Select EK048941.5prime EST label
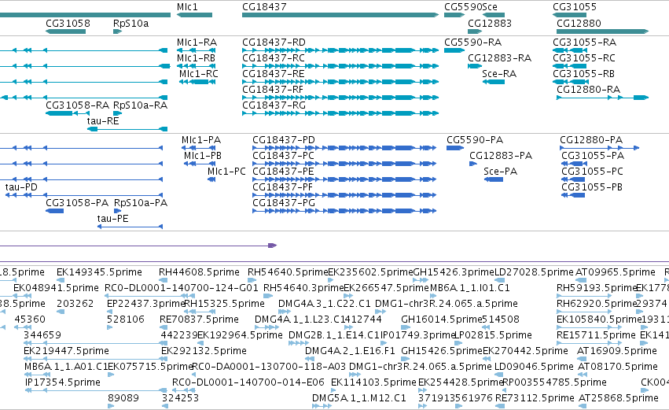669x410 pixels. coord(56,288)
